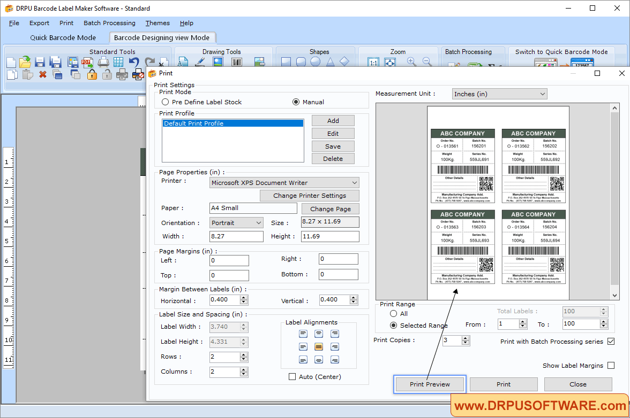
Task: Click the Export image icon
Action: (x=73, y=62)
